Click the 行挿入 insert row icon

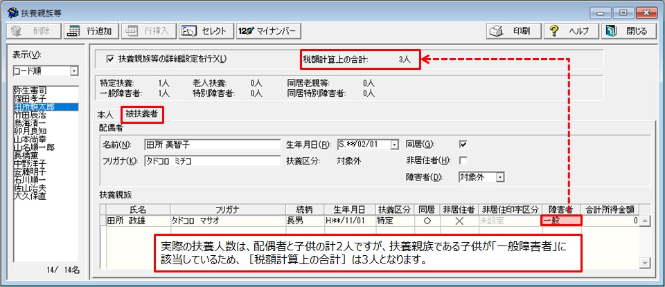(148, 31)
